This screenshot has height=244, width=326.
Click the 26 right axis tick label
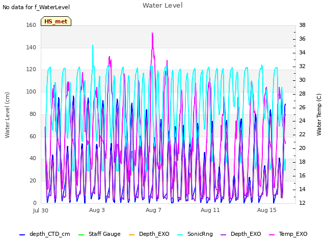click(x=302, y=107)
